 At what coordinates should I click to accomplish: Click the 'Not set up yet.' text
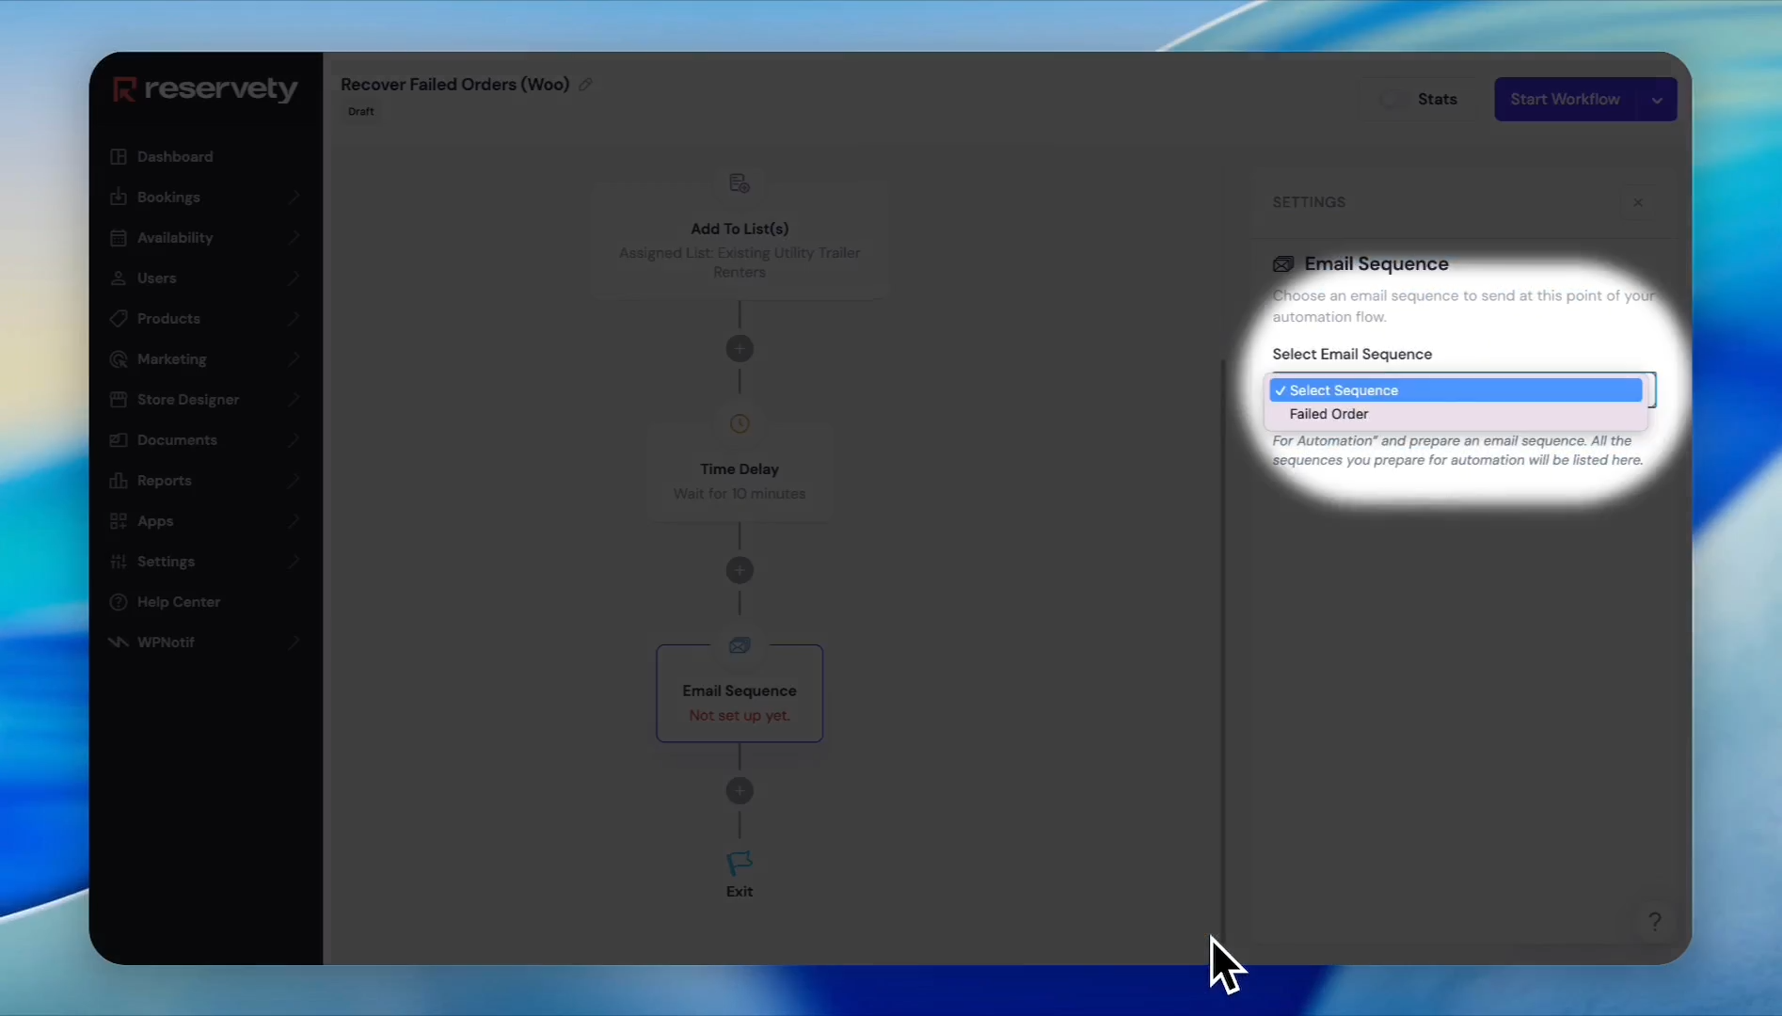[x=740, y=715]
